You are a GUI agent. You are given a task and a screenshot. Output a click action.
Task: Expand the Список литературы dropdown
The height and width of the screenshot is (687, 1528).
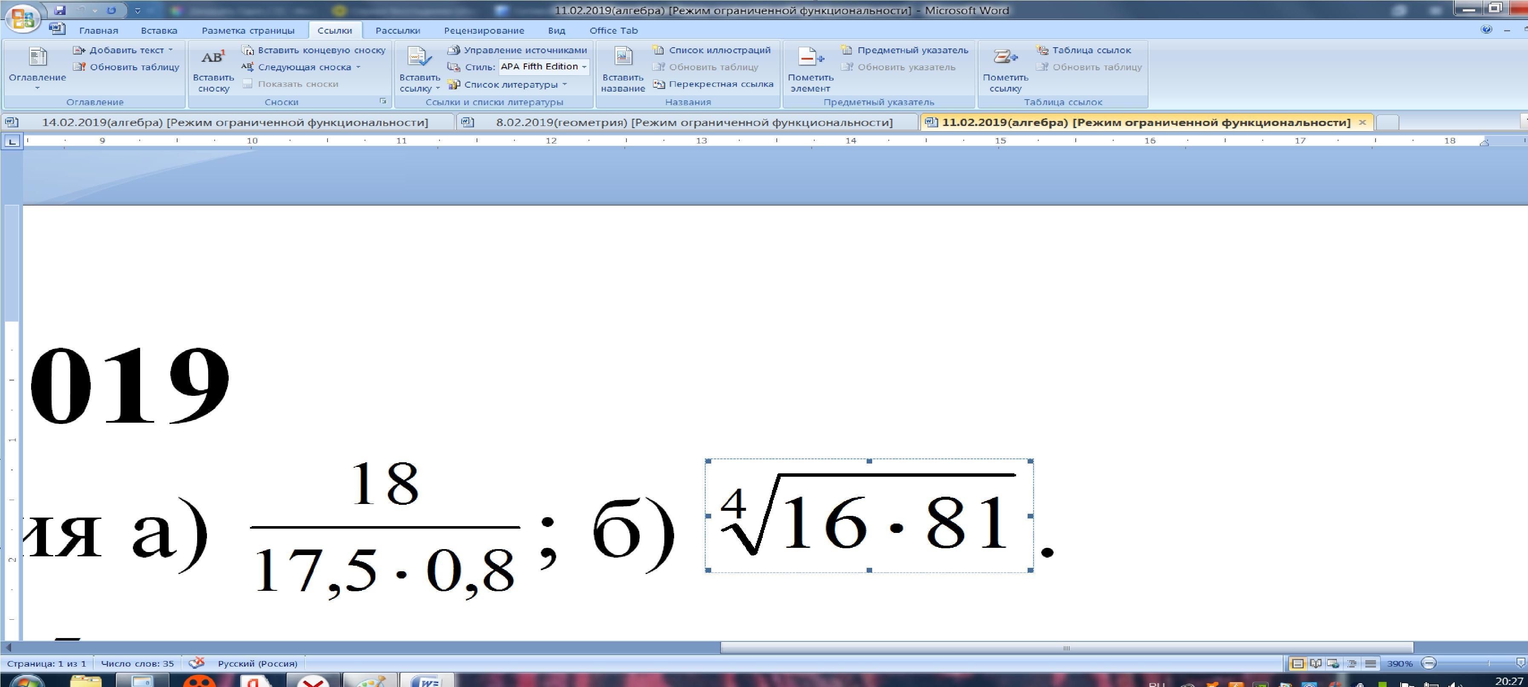click(x=564, y=84)
